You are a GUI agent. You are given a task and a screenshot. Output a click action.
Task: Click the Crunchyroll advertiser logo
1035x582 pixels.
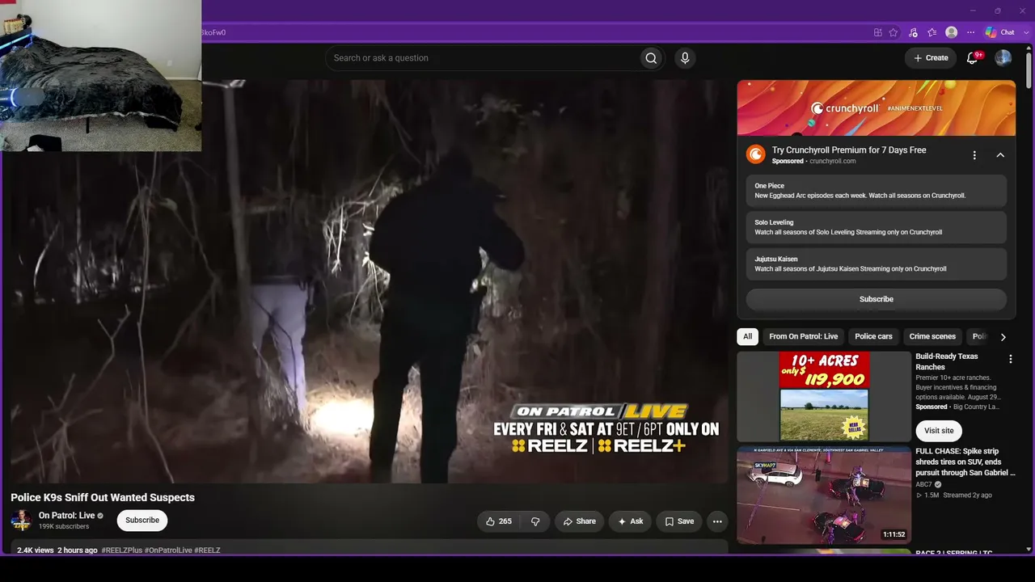click(755, 154)
